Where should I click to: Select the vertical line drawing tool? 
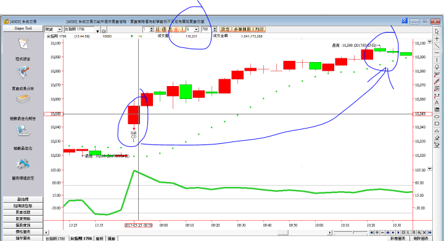tap(437, 60)
